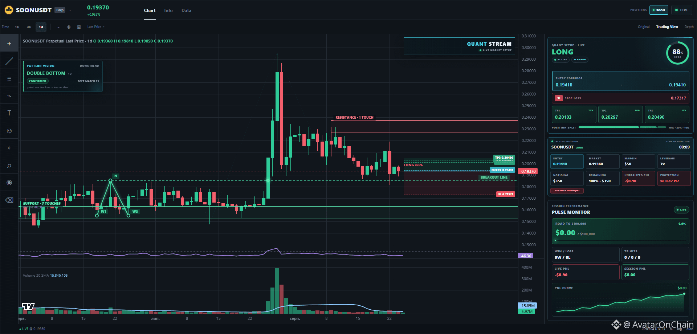697x334 pixels.
Task: Select the Text annotation tool
Action: [9, 113]
